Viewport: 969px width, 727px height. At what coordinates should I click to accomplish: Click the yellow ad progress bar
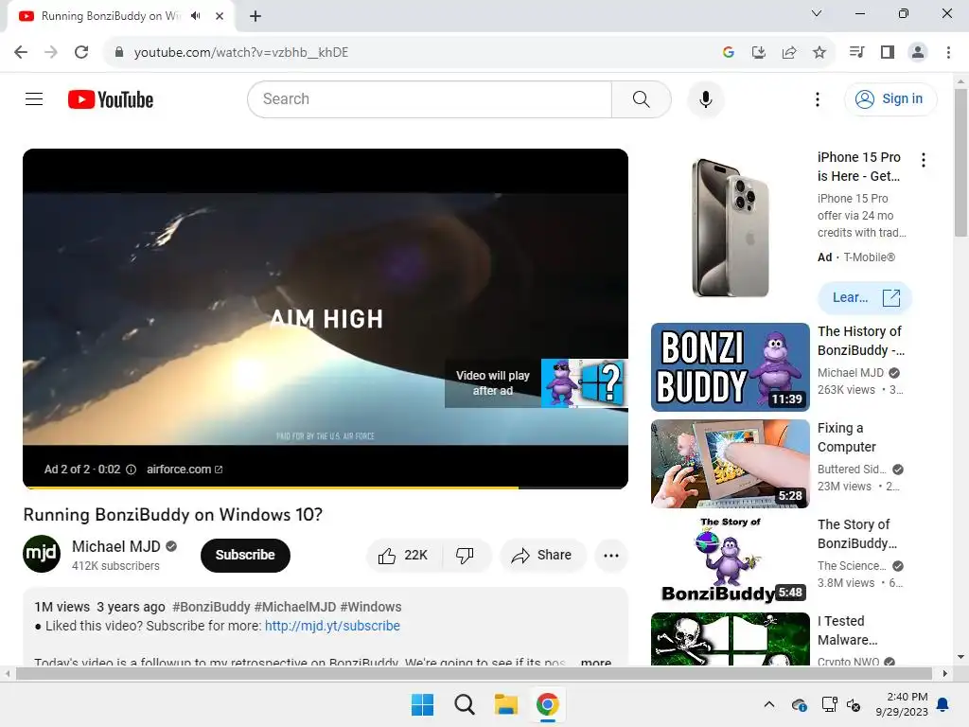[326, 488]
